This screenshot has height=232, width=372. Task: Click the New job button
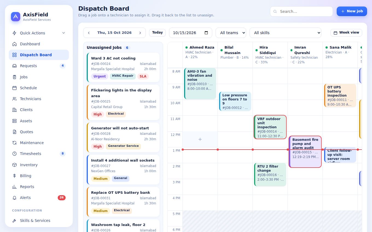point(352,11)
